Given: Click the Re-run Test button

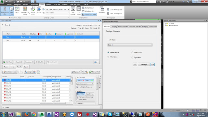Looking at the screenshot, I should coord(95,72).
